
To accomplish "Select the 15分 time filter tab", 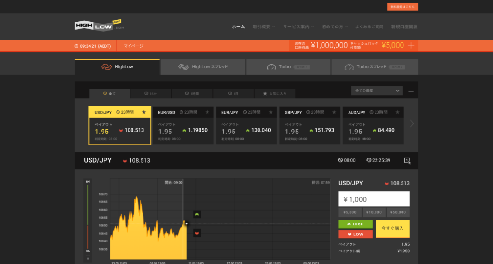I will 151,94.
